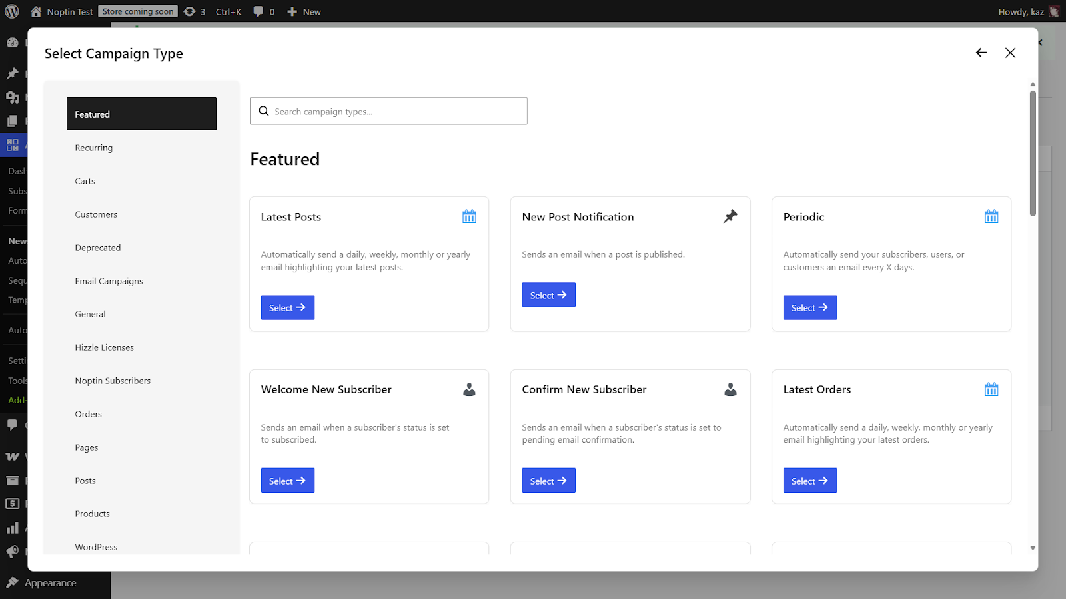Click the subscriber icon on Confirm New Subscriber
The height and width of the screenshot is (599, 1066).
(x=730, y=389)
